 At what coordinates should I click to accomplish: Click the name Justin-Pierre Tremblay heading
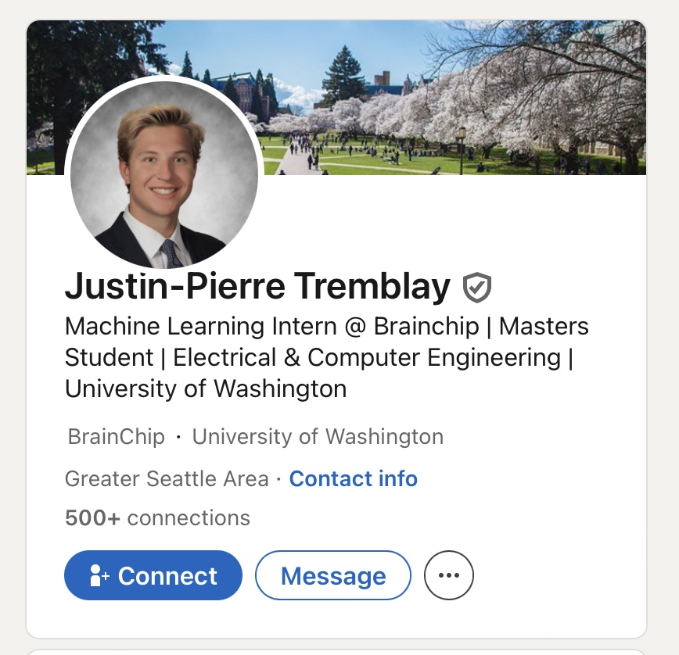point(257,288)
